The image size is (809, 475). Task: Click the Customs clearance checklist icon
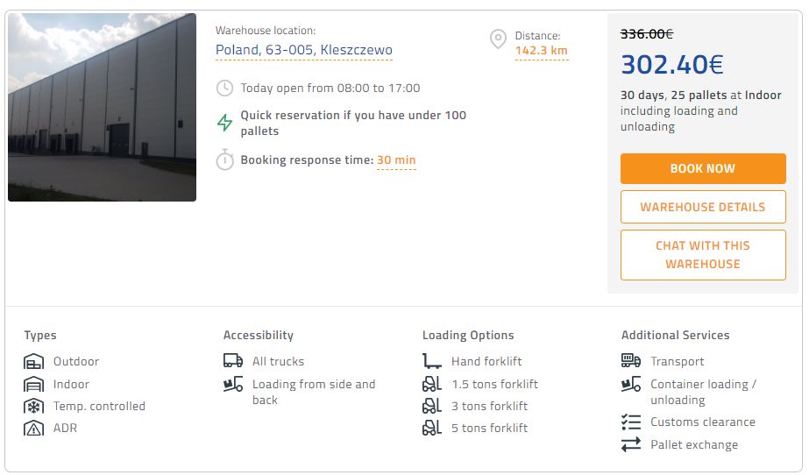tap(631, 422)
